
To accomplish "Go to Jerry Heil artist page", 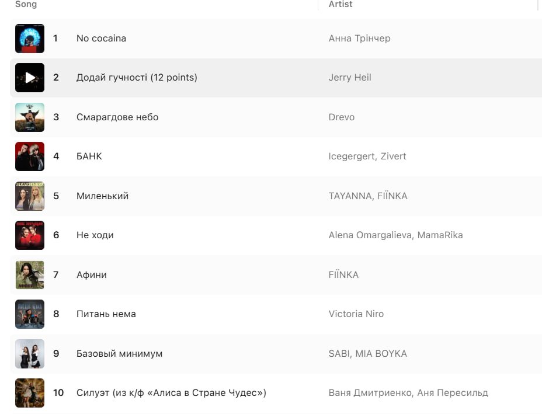I will click(350, 78).
